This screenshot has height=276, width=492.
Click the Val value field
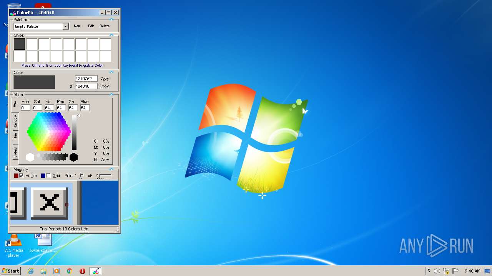point(49,108)
